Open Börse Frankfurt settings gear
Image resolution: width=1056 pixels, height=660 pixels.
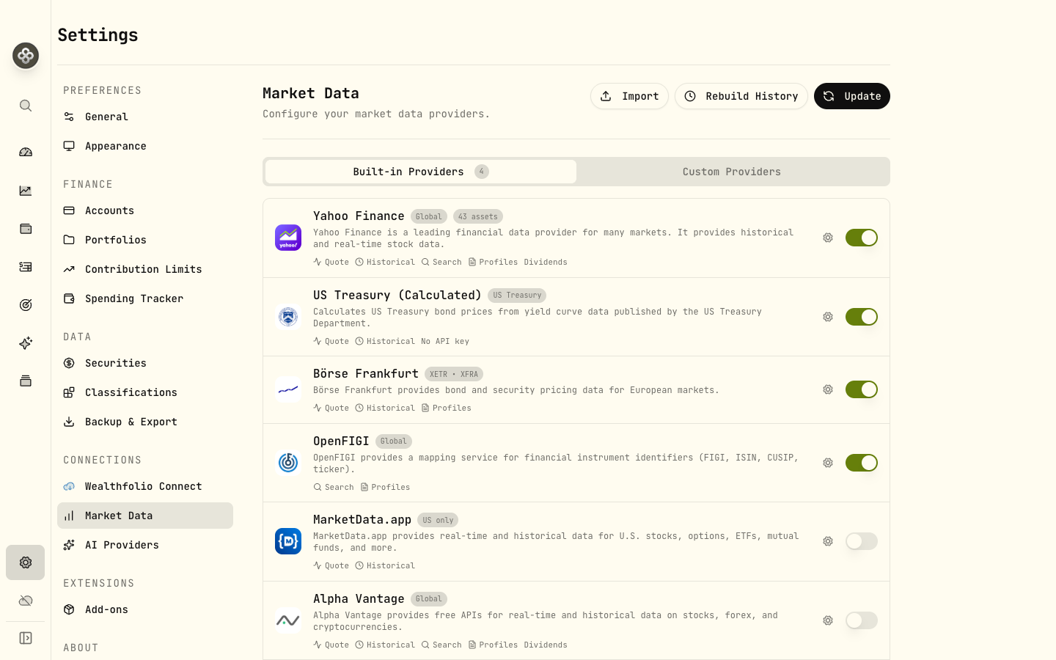pyautogui.click(x=828, y=389)
